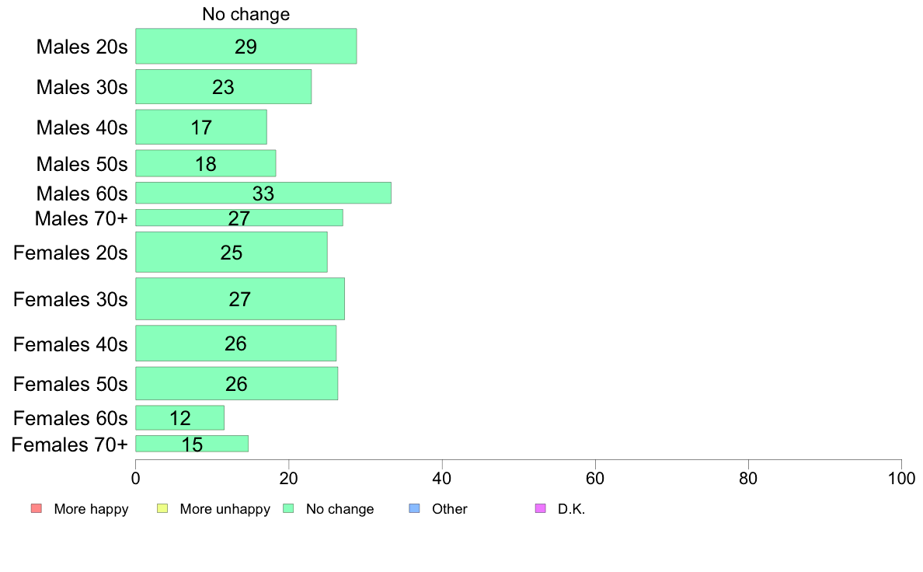Click the D.K. magenta legend swatch
923x572 pixels.
pyautogui.click(x=541, y=508)
